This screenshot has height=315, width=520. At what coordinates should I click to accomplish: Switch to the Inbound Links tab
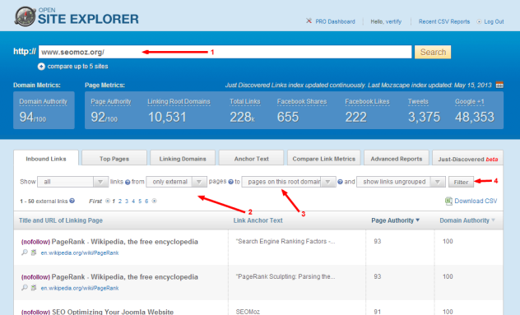(46, 159)
